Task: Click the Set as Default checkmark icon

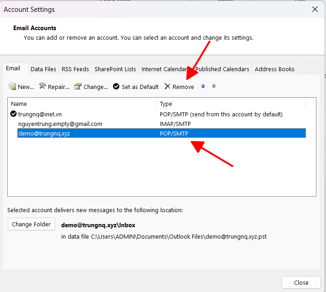Action: pyautogui.click(x=116, y=86)
